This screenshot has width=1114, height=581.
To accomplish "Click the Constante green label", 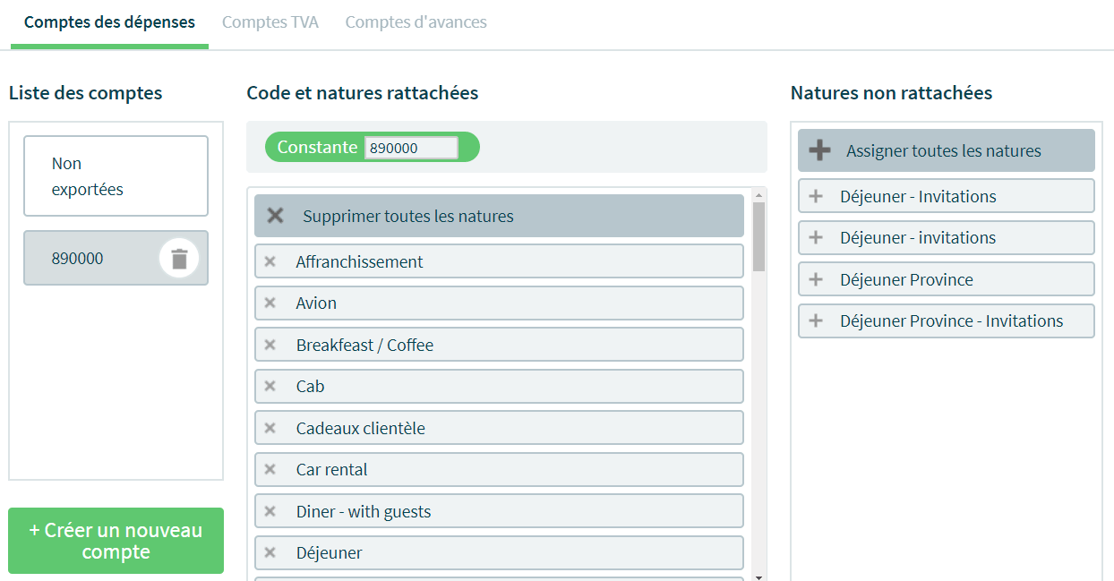I will 317,147.
